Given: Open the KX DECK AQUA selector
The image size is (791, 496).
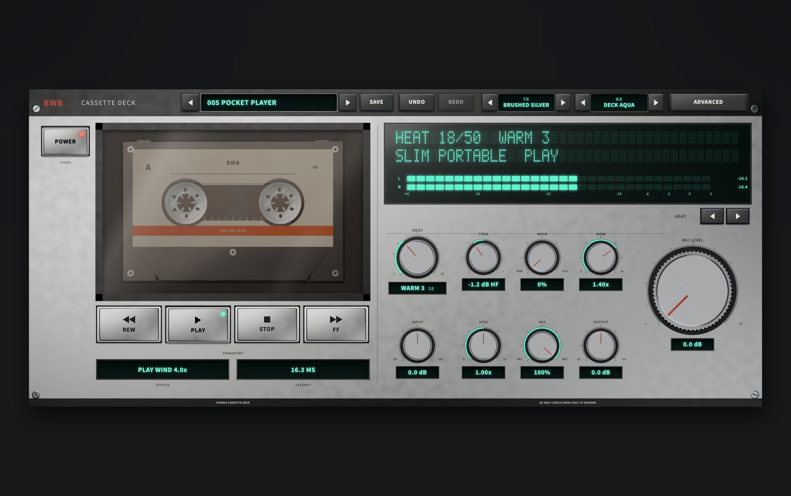Looking at the screenshot, I should click(x=619, y=103).
